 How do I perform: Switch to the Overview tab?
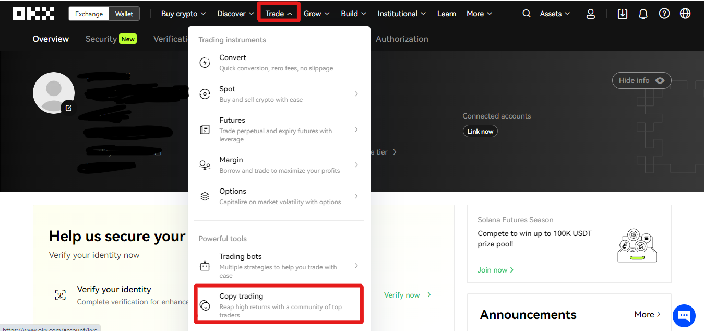(x=51, y=39)
